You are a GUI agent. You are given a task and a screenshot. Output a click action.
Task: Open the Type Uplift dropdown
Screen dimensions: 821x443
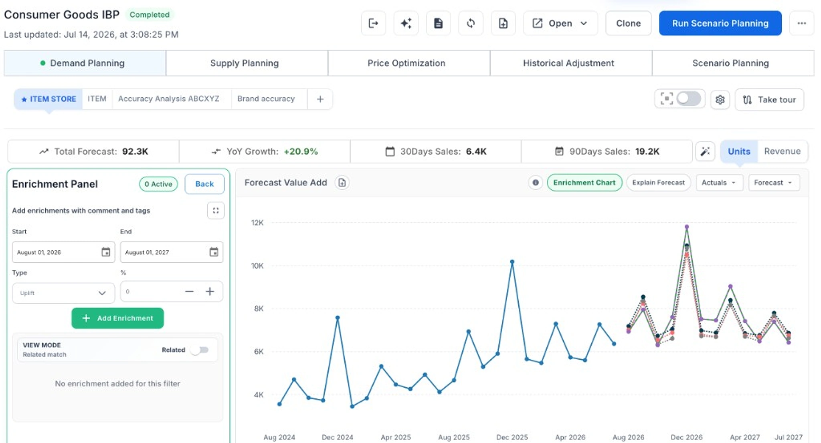click(x=63, y=293)
